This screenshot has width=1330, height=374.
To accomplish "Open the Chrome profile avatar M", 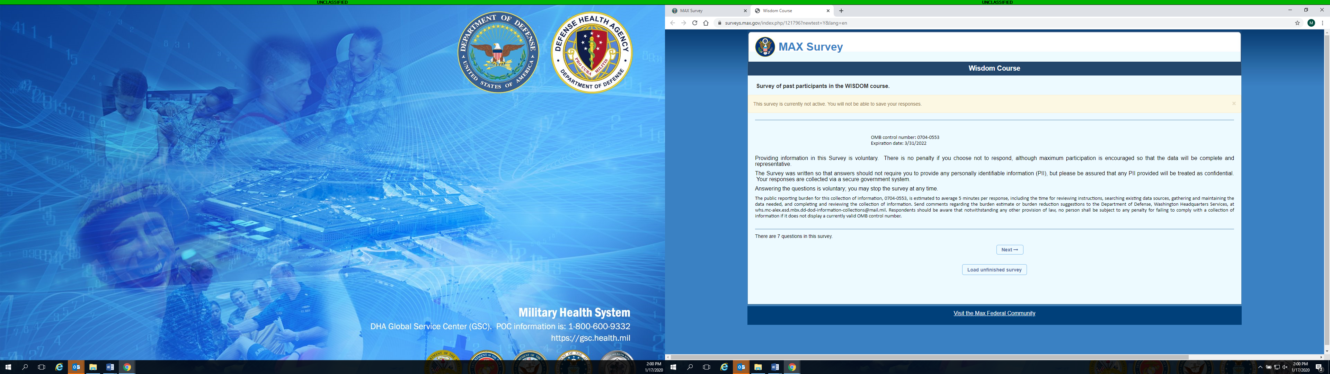I will click(x=1311, y=23).
